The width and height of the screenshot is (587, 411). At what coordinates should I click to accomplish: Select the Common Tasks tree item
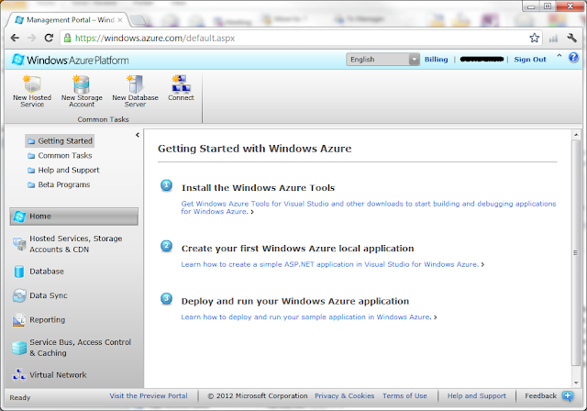[60, 155]
